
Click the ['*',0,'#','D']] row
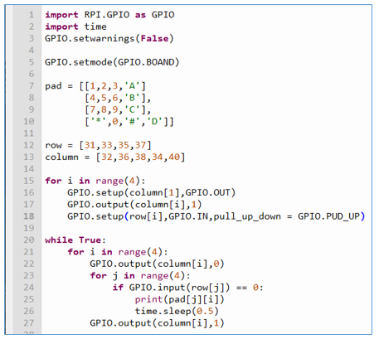pos(129,122)
